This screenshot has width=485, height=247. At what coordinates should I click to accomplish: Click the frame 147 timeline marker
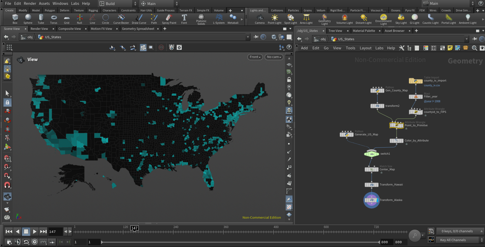tap(134, 228)
